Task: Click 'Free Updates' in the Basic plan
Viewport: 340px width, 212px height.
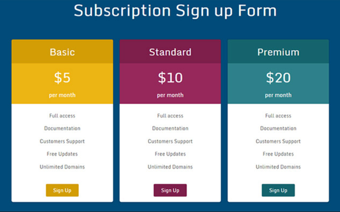Action: [x=62, y=154]
